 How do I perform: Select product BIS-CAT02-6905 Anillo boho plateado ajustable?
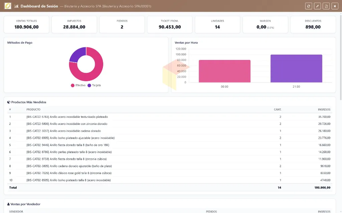click(x=170, y=138)
